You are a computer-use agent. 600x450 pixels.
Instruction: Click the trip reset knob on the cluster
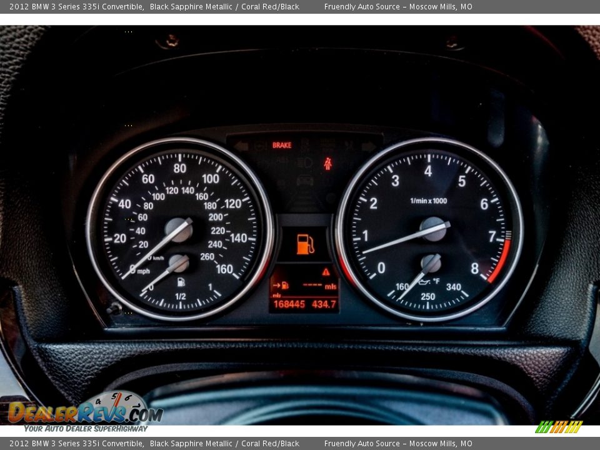coord(113,308)
